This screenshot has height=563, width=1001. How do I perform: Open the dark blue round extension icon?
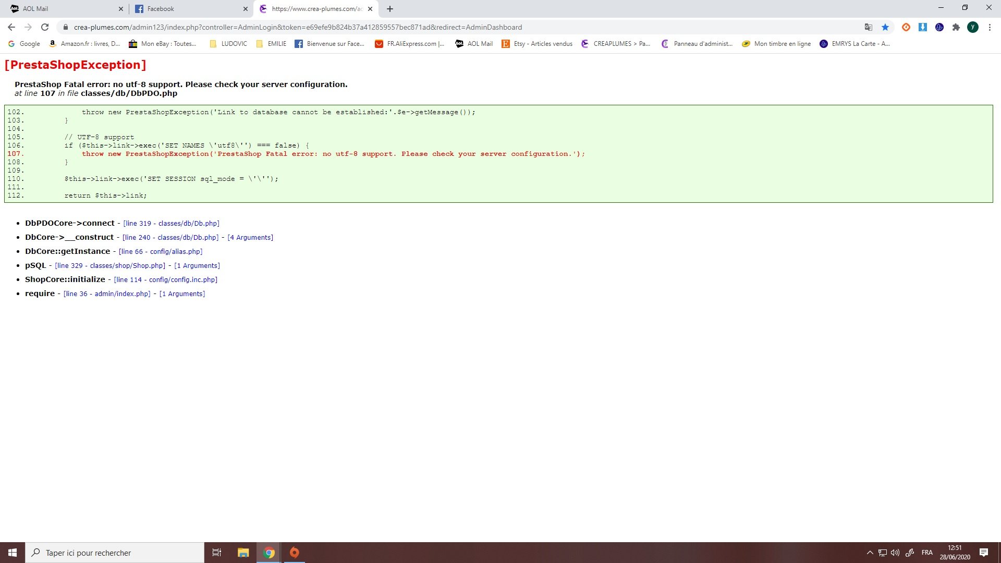(x=939, y=27)
